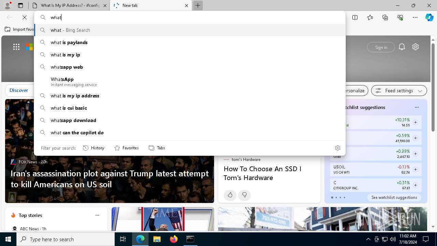
Task: Open address bar search settings gear
Action: tap(338, 148)
